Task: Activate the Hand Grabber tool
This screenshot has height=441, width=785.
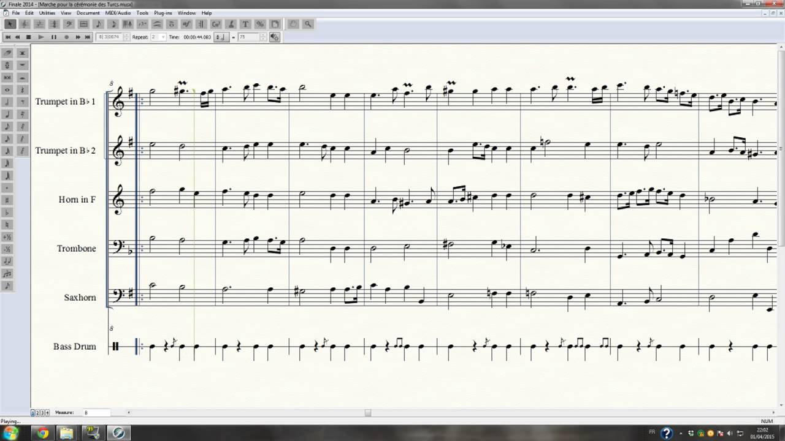Action: (x=293, y=24)
